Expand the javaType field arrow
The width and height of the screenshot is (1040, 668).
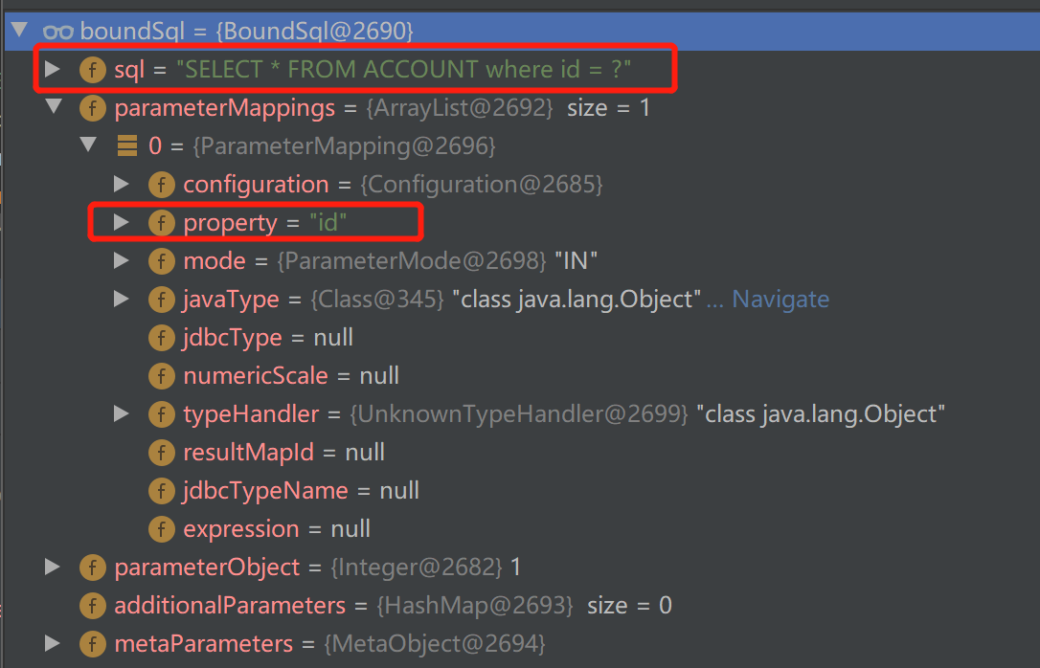click(122, 299)
